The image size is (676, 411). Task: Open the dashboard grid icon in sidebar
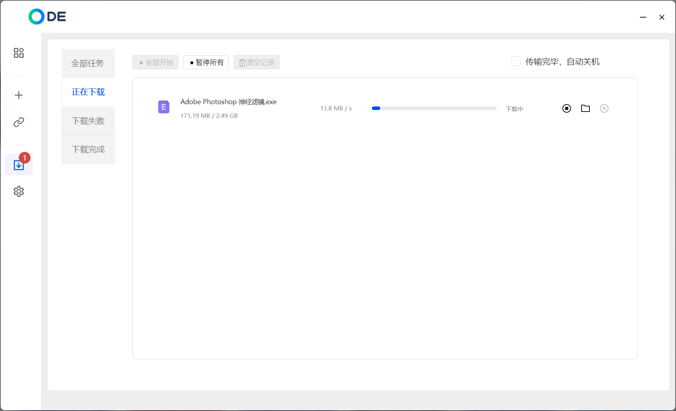[19, 53]
